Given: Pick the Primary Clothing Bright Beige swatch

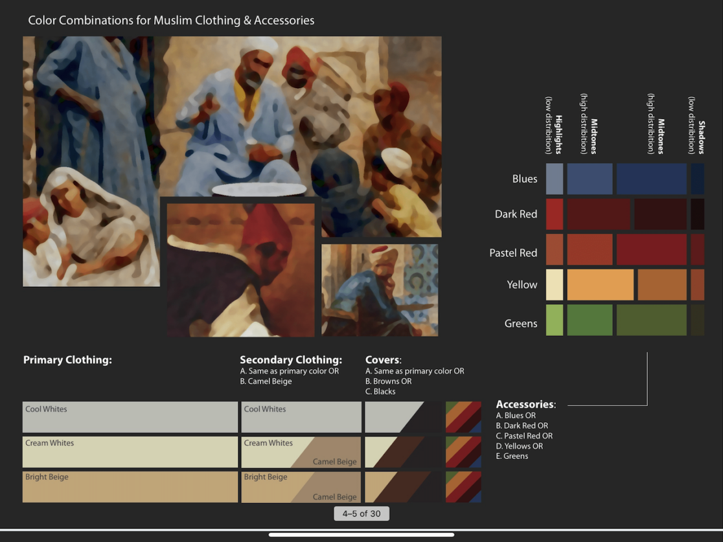Looking at the screenshot, I should click(x=130, y=487).
